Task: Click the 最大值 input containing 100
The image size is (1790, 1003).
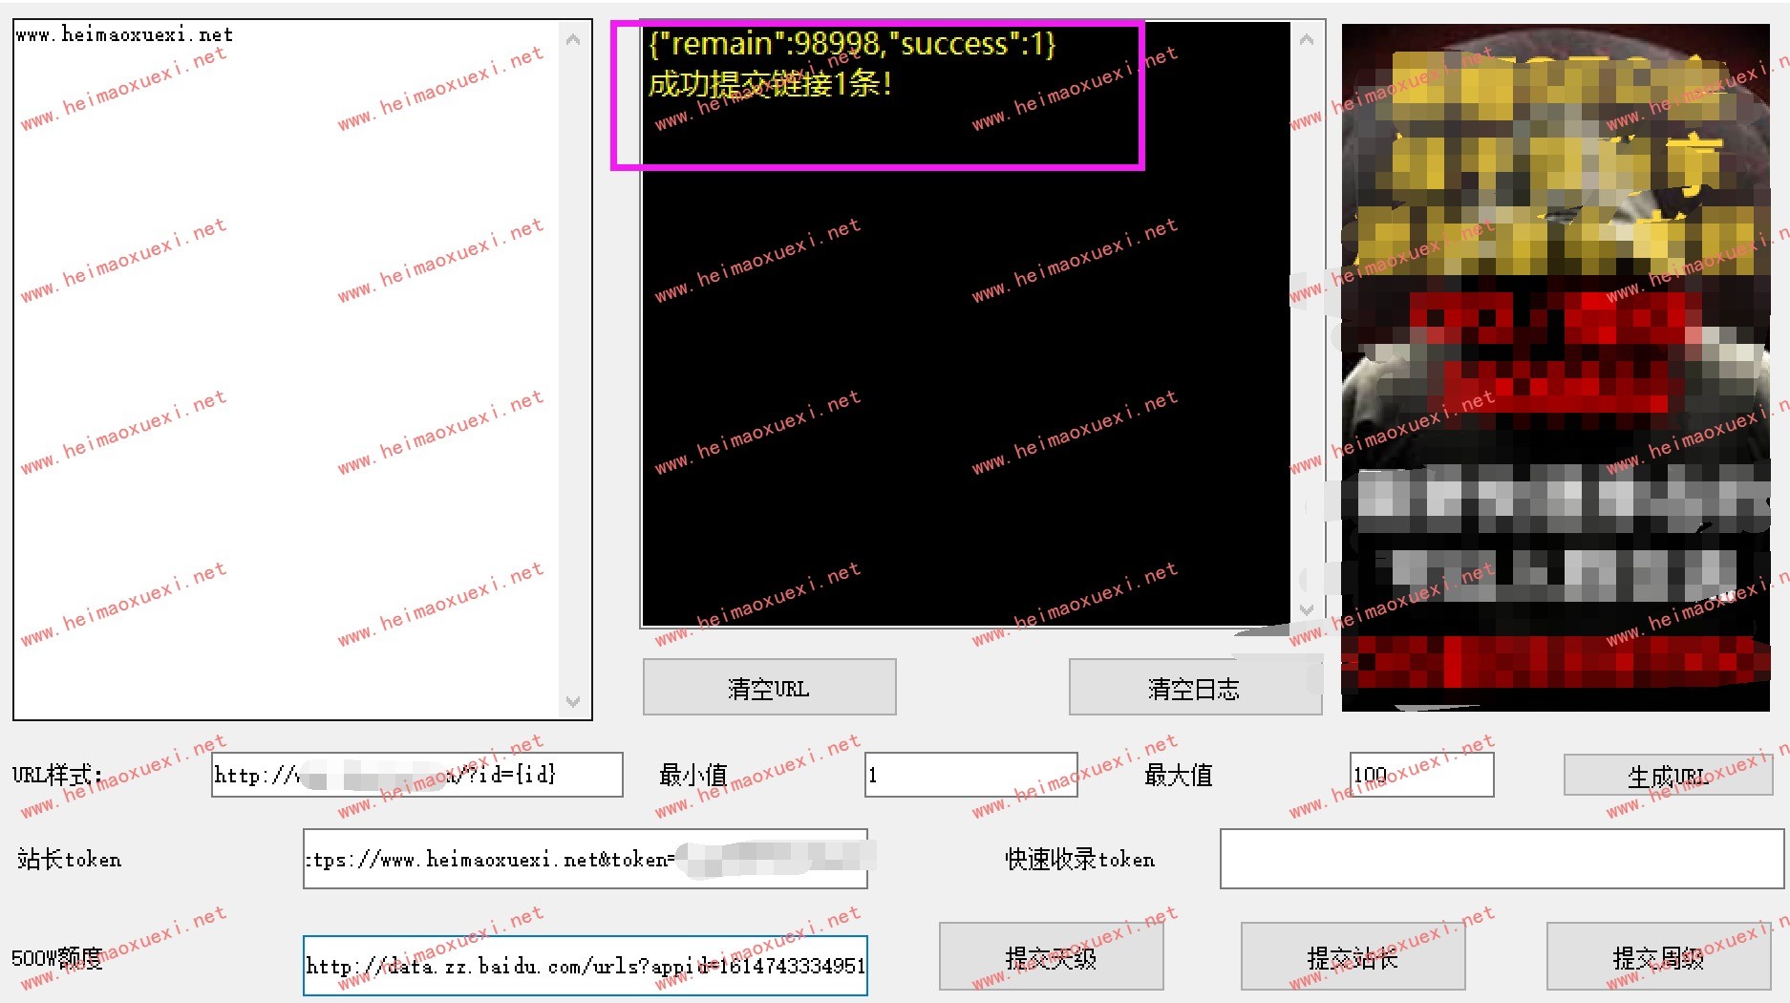Action: click(1420, 775)
